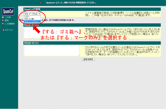
Task: Click the 受信許可リスト section header
Action: pyautogui.click(x=92, y=43)
